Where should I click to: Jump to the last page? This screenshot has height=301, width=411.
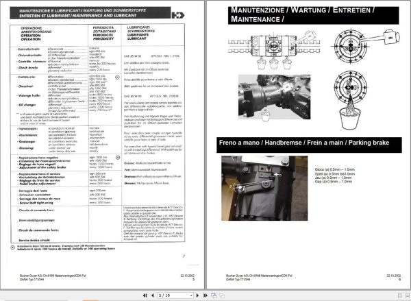click(206, 296)
